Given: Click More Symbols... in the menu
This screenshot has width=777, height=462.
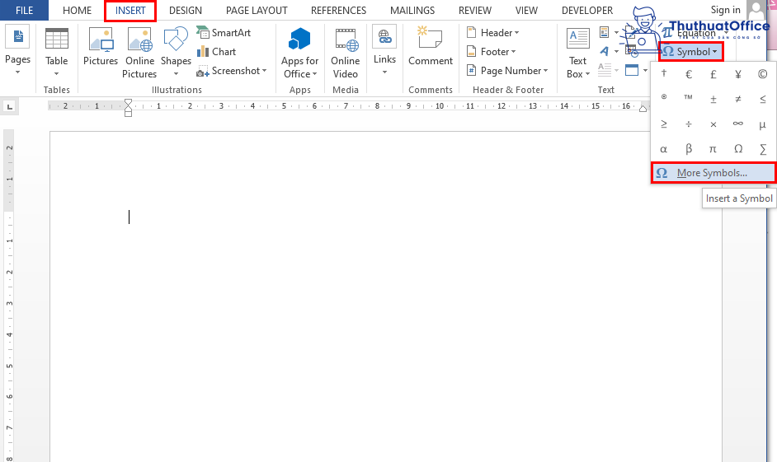Looking at the screenshot, I should (x=712, y=173).
